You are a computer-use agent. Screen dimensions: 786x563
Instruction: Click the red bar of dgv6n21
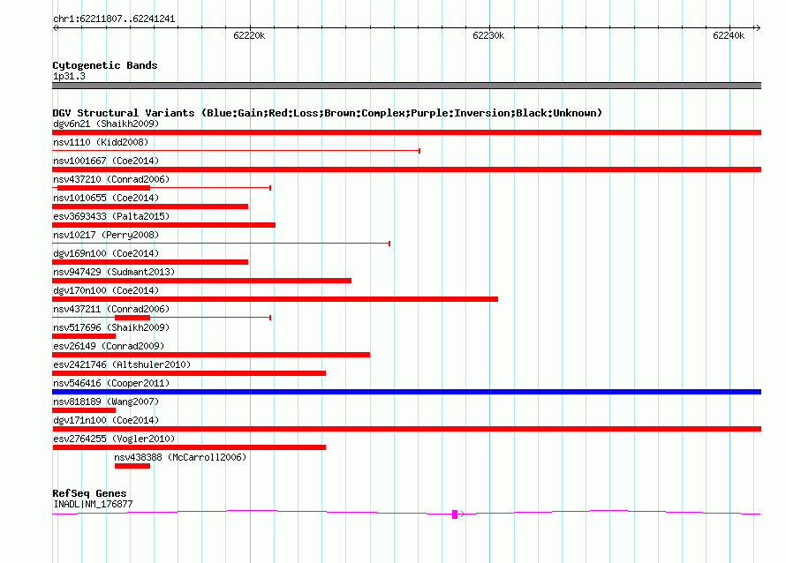tap(406, 132)
